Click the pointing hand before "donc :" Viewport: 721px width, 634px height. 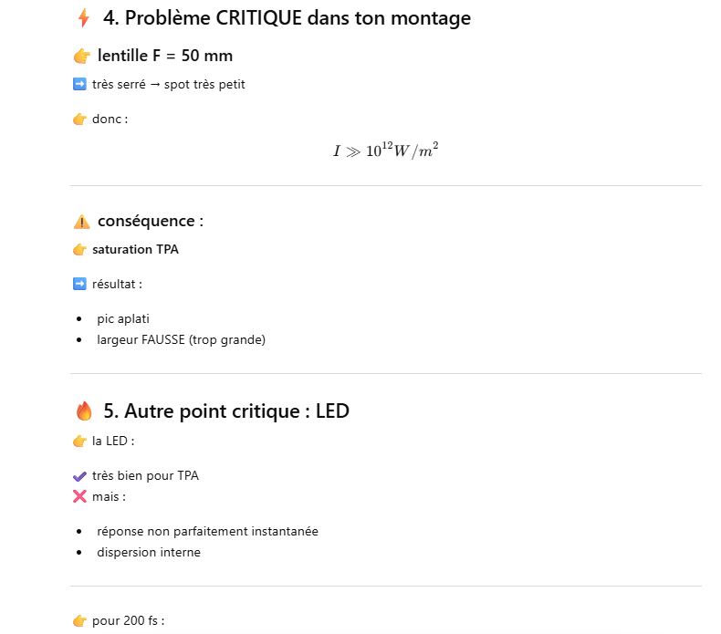pyautogui.click(x=79, y=120)
